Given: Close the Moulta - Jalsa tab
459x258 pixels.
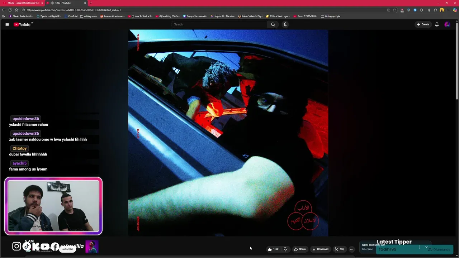Looking at the screenshot, I should (42, 3).
